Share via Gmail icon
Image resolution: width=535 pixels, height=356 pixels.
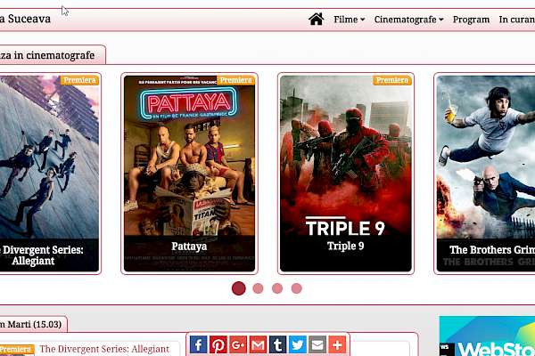[258, 345]
